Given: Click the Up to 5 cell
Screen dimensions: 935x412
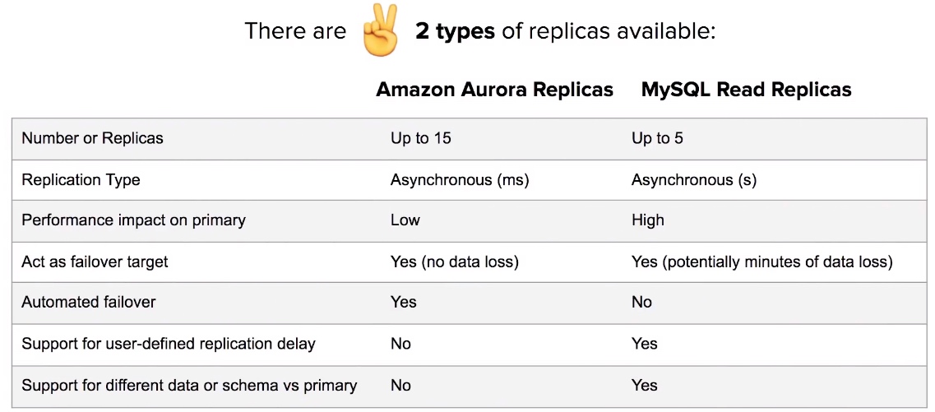Looking at the screenshot, I should (x=657, y=138).
